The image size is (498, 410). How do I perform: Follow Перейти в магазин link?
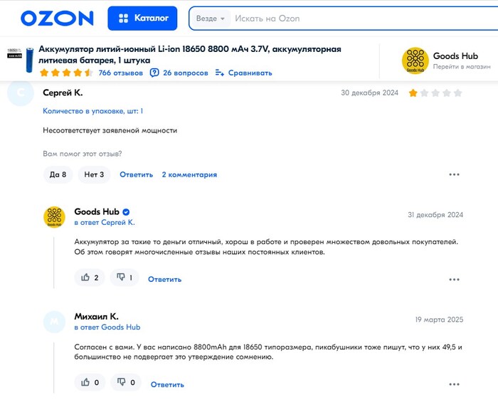462,67
